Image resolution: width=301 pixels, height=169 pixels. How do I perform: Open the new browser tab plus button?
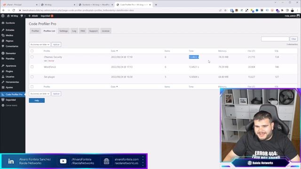click(156, 5)
